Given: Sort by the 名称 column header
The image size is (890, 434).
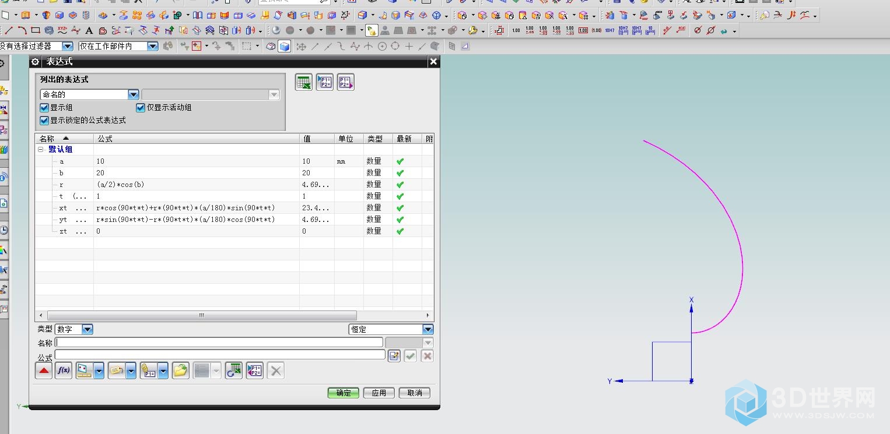Looking at the screenshot, I should click(64, 139).
